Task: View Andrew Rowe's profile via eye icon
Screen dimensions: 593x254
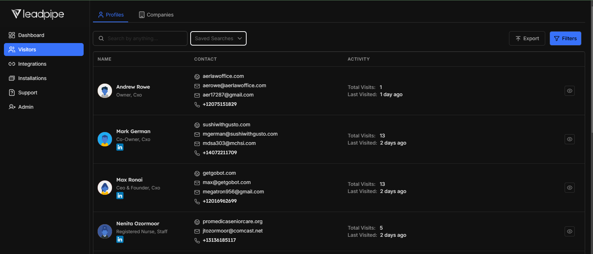Action: [570, 91]
